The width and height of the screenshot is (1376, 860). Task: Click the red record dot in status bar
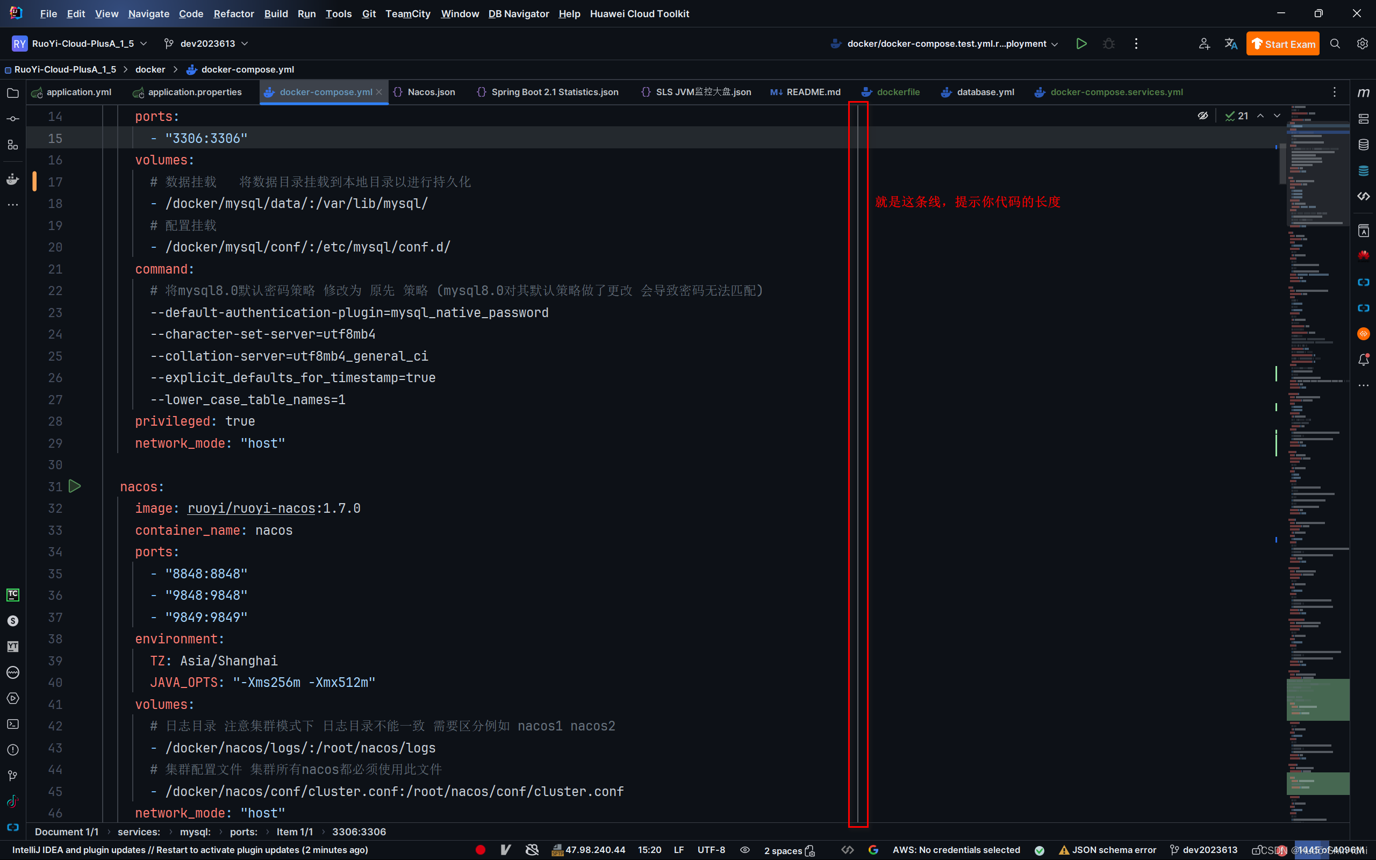pos(481,850)
